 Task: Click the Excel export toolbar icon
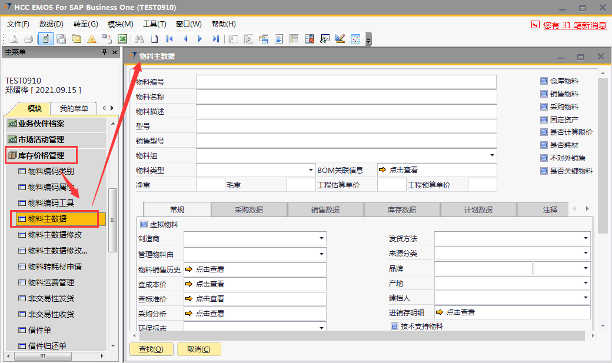122,39
